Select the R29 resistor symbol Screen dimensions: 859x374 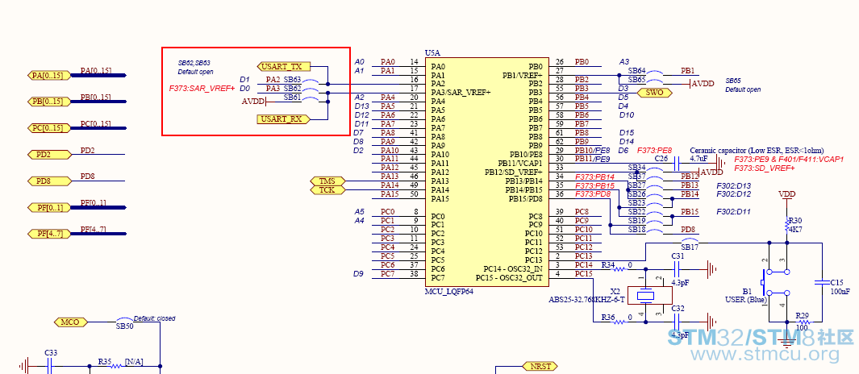(803, 322)
